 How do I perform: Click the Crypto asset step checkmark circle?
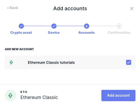point(21,26)
